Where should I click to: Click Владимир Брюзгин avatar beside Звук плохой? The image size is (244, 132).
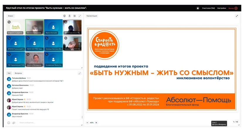9,115
